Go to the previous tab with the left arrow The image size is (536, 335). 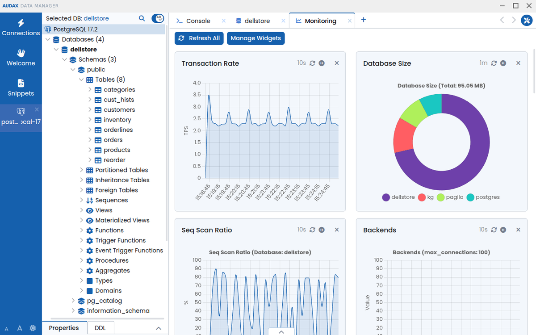[x=502, y=20]
